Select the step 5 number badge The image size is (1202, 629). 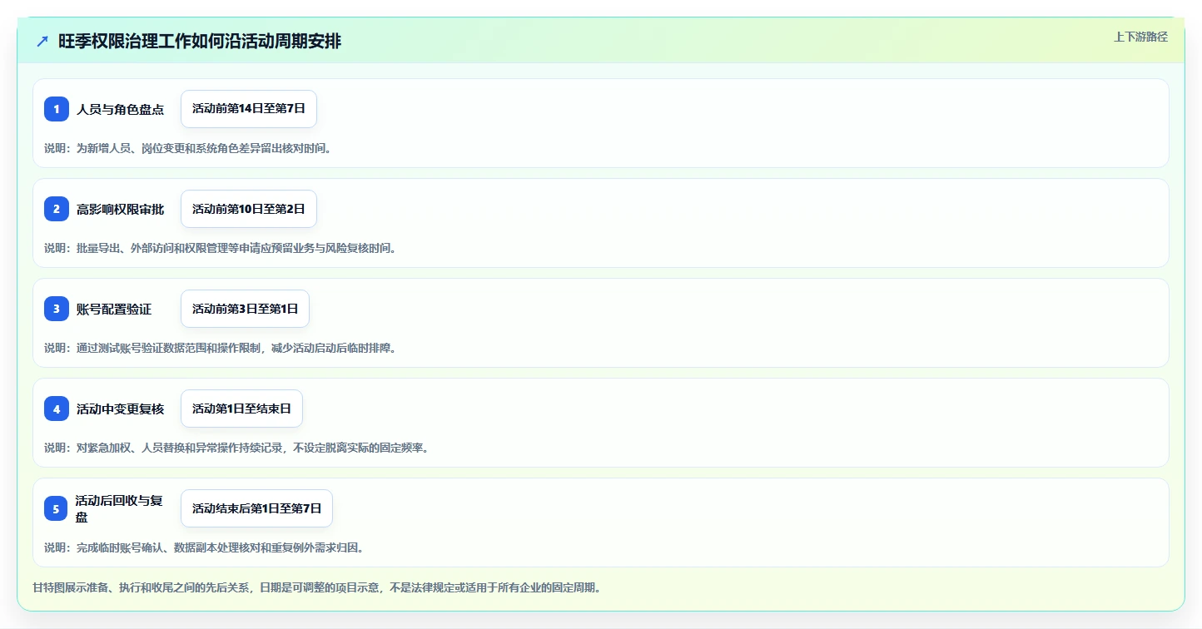point(57,508)
